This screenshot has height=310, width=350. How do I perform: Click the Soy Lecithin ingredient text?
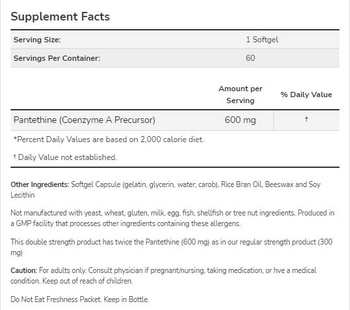pos(165,190)
